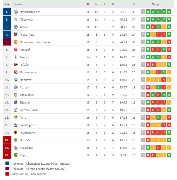
Task: Sort by the Γ goals column header
Action: (x=123, y=4)
